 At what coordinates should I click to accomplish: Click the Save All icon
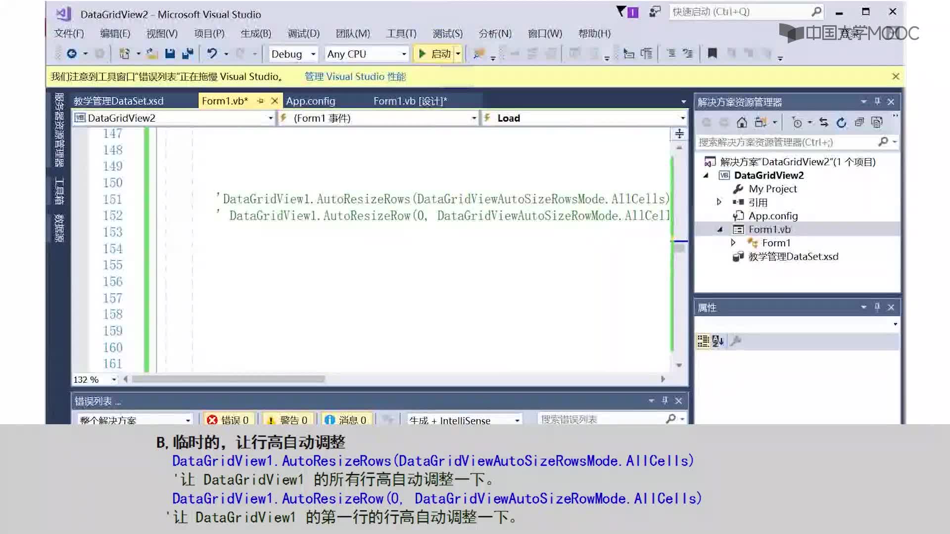pos(188,53)
